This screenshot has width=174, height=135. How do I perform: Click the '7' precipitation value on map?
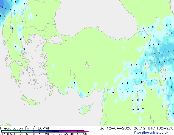(x=169, y=61)
